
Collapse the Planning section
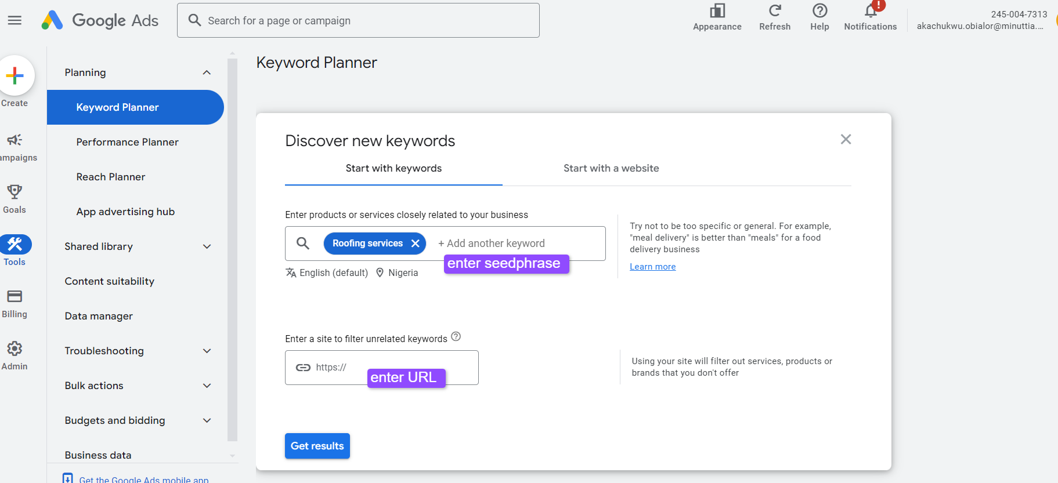(207, 72)
